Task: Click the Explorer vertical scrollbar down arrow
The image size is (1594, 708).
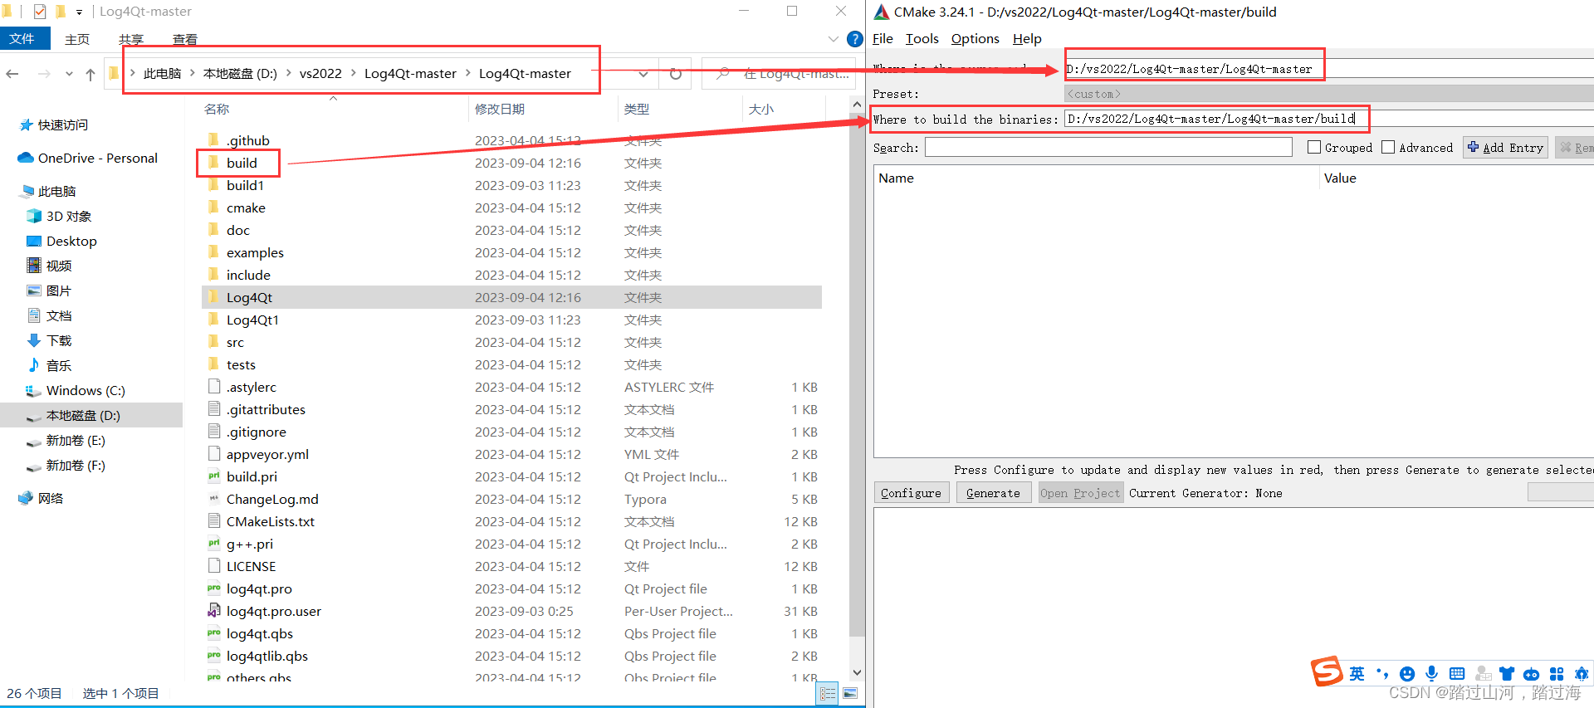Action: 857,672
